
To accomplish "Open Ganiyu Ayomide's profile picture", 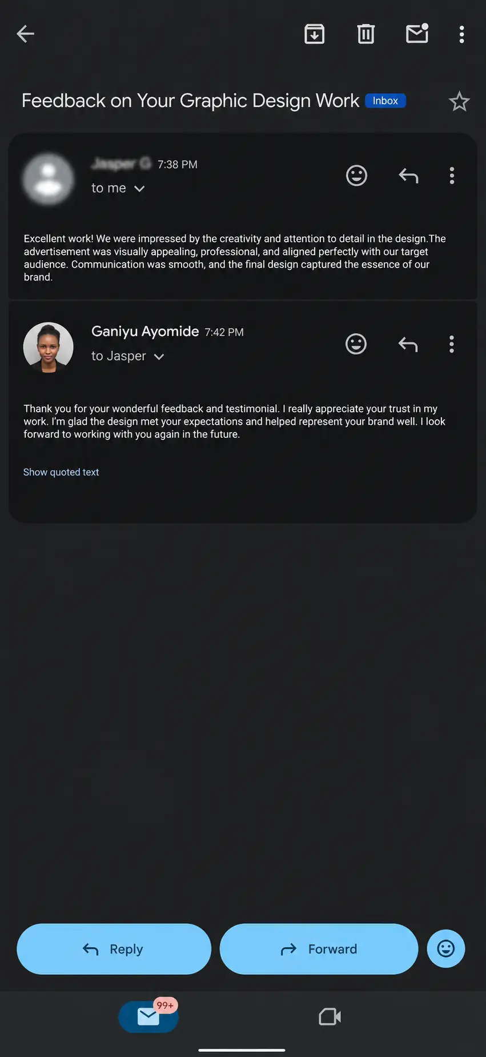I will point(48,347).
